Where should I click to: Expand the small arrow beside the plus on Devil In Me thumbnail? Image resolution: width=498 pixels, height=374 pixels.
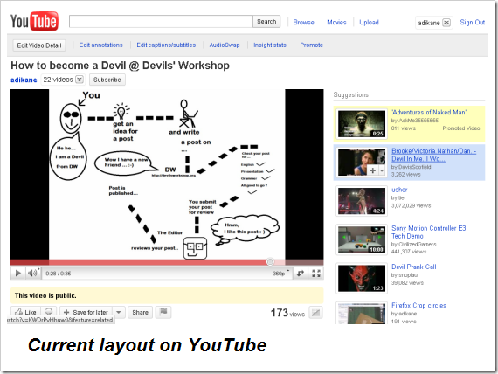tap(382, 170)
